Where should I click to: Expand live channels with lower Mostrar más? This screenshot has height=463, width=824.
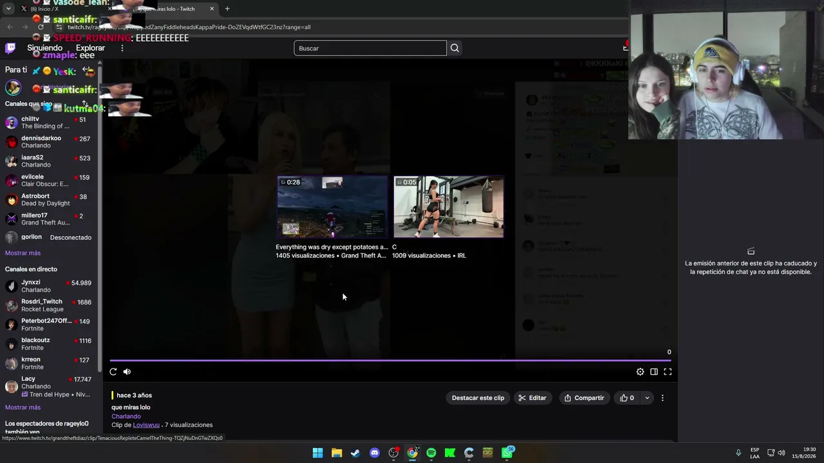click(x=23, y=408)
